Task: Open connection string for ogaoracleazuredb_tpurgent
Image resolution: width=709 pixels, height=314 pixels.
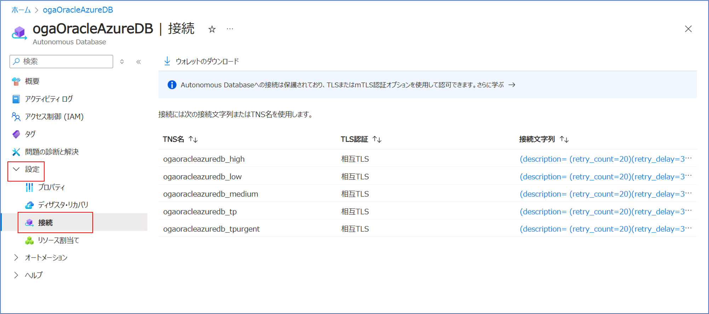Action: pyautogui.click(x=605, y=229)
